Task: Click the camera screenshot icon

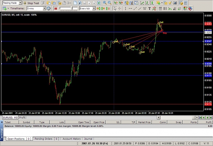Action: (175, 3)
